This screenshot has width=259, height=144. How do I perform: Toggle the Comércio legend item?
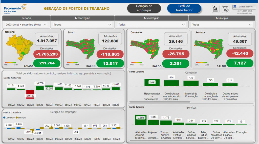pyautogui.click(x=9, y=117)
